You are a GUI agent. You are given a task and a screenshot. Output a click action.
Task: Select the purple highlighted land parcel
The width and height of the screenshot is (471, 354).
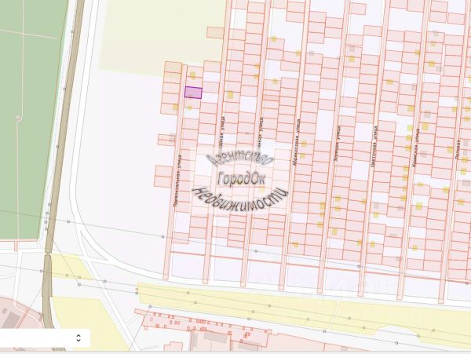click(x=193, y=93)
